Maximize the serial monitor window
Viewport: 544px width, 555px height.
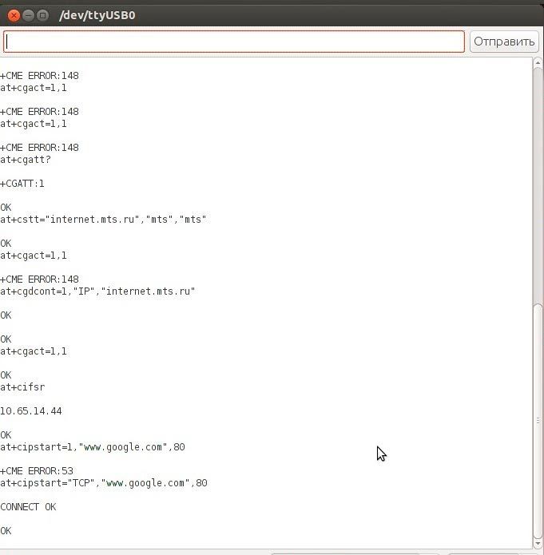coord(44,15)
